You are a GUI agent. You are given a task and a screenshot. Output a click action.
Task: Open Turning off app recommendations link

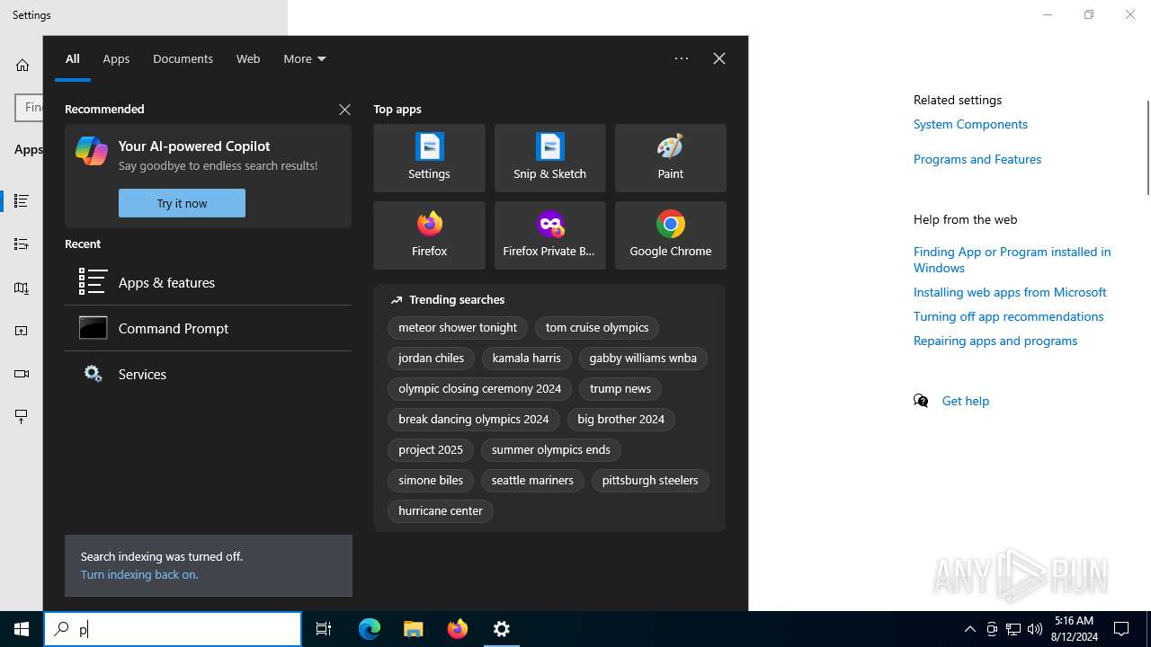tap(1008, 316)
